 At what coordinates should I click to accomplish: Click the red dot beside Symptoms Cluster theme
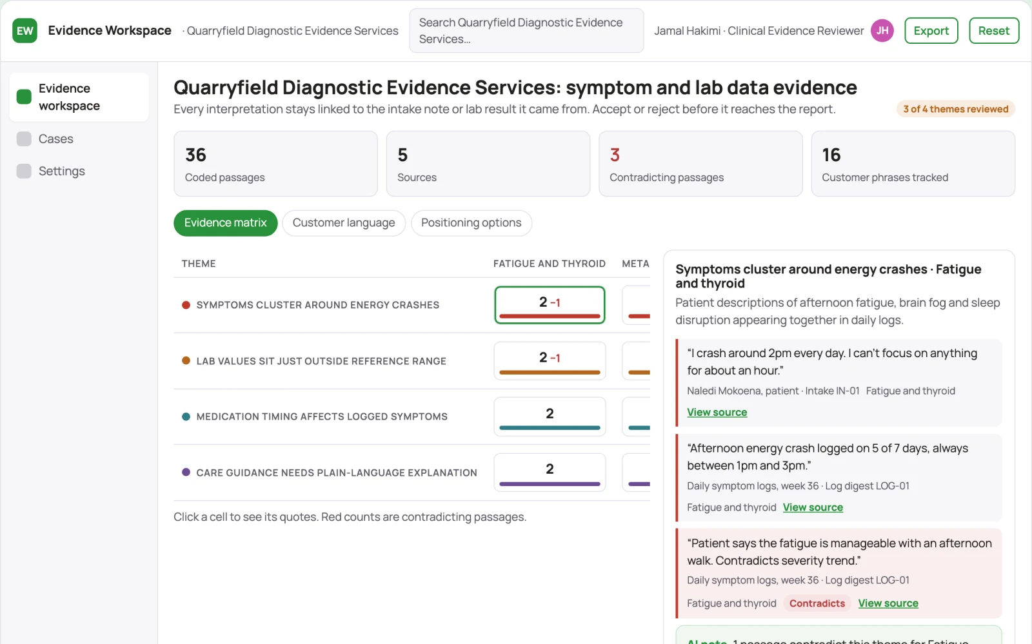(x=186, y=305)
